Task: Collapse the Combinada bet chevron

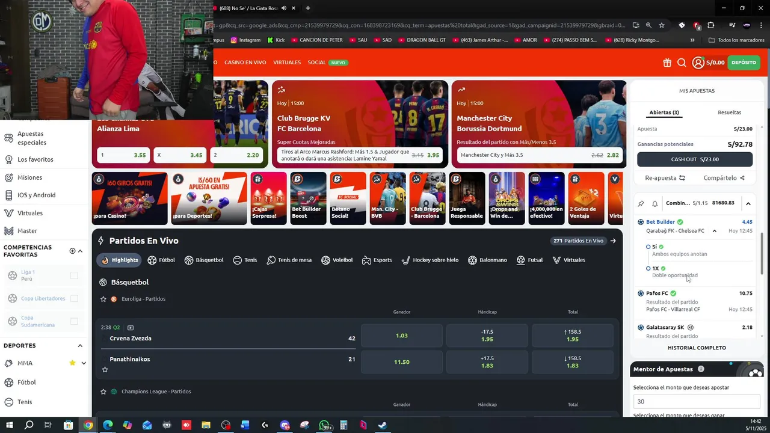Action: pyautogui.click(x=748, y=204)
